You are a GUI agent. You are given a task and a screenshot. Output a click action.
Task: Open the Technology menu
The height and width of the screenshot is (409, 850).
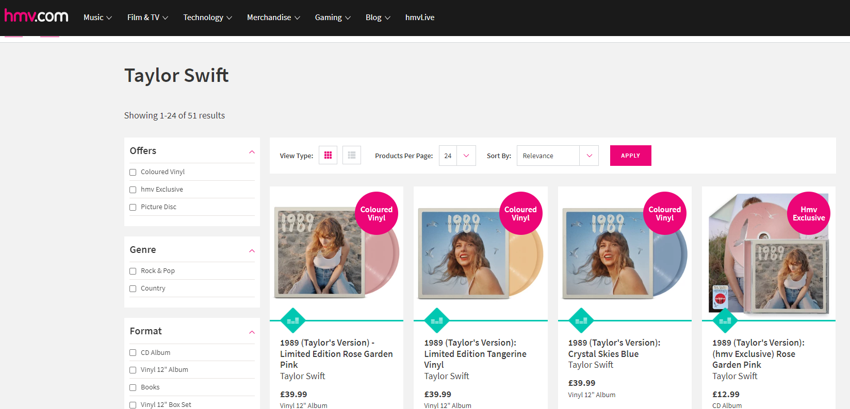[207, 18]
